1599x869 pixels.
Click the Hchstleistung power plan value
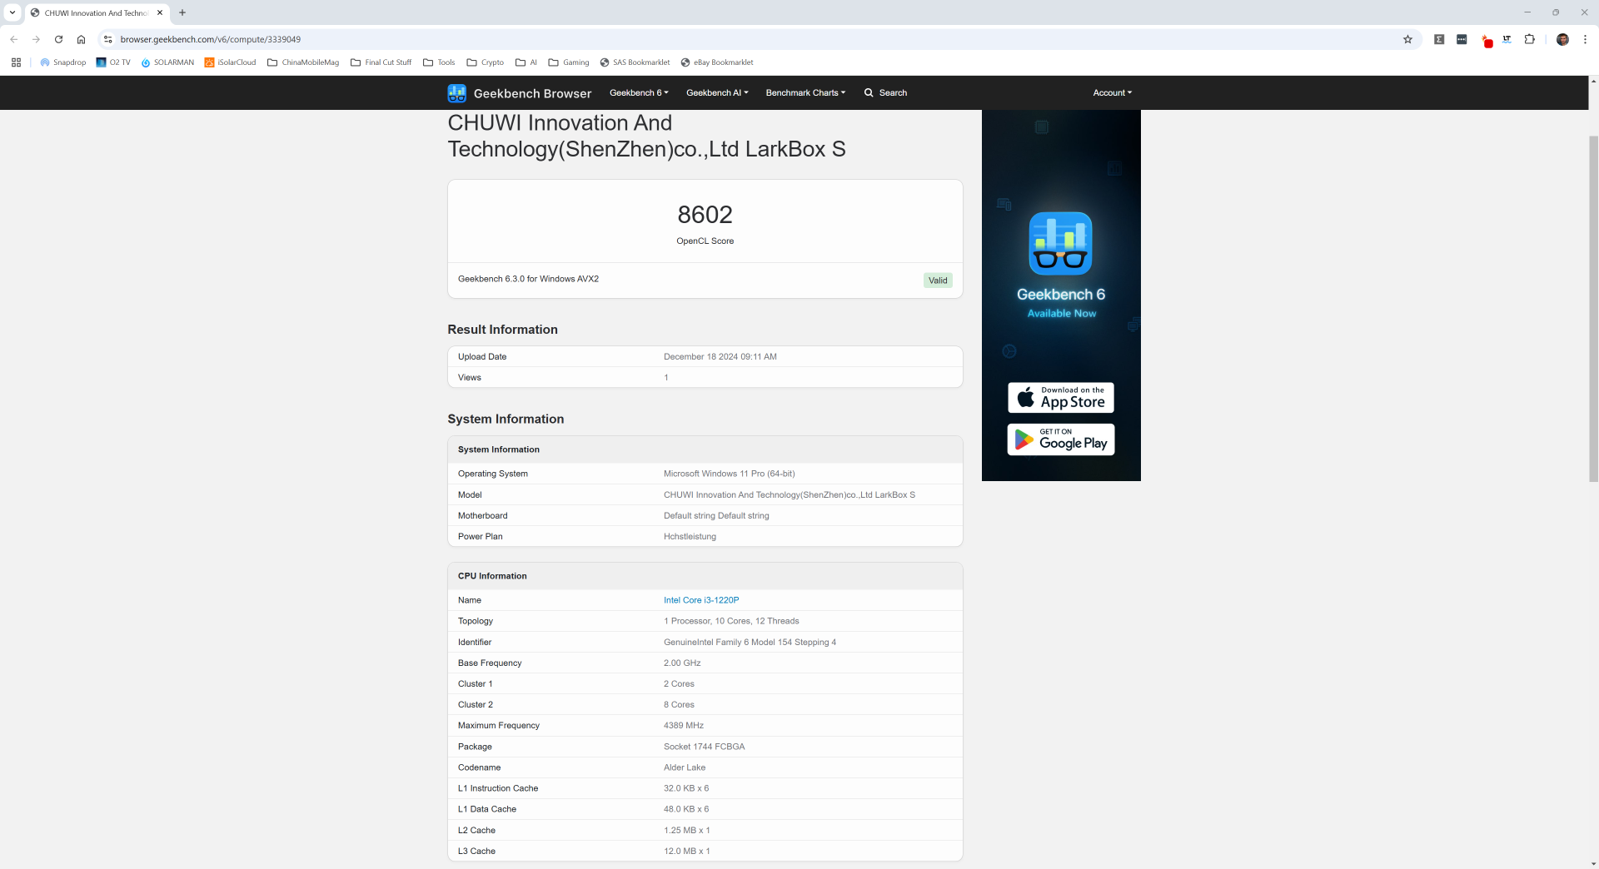(x=690, y=537)
